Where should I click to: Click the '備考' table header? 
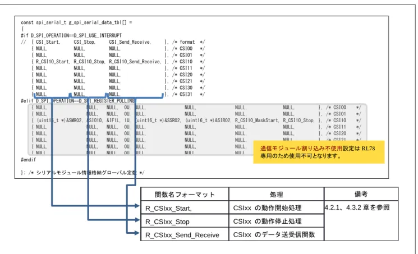361,194
